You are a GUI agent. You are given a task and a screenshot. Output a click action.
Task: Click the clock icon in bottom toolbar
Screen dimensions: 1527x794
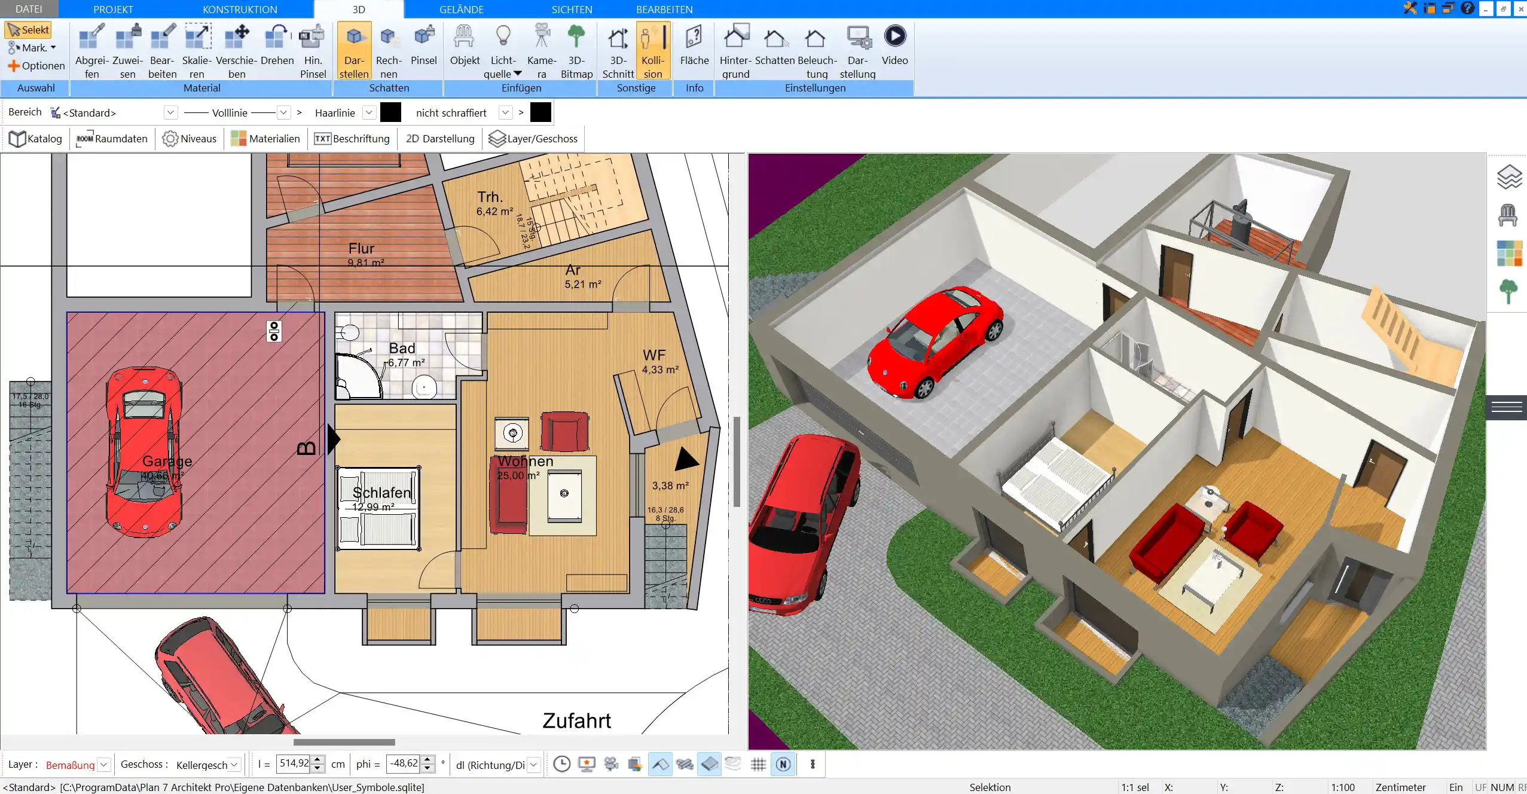[561, 764]
